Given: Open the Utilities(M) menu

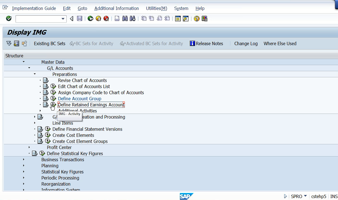Looking at the screenshot, I should (157, 8).
